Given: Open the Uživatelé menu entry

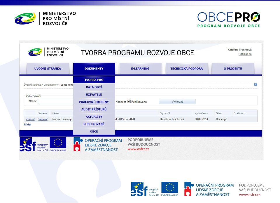Looking at the screenshot, I should tap(94, 94).
